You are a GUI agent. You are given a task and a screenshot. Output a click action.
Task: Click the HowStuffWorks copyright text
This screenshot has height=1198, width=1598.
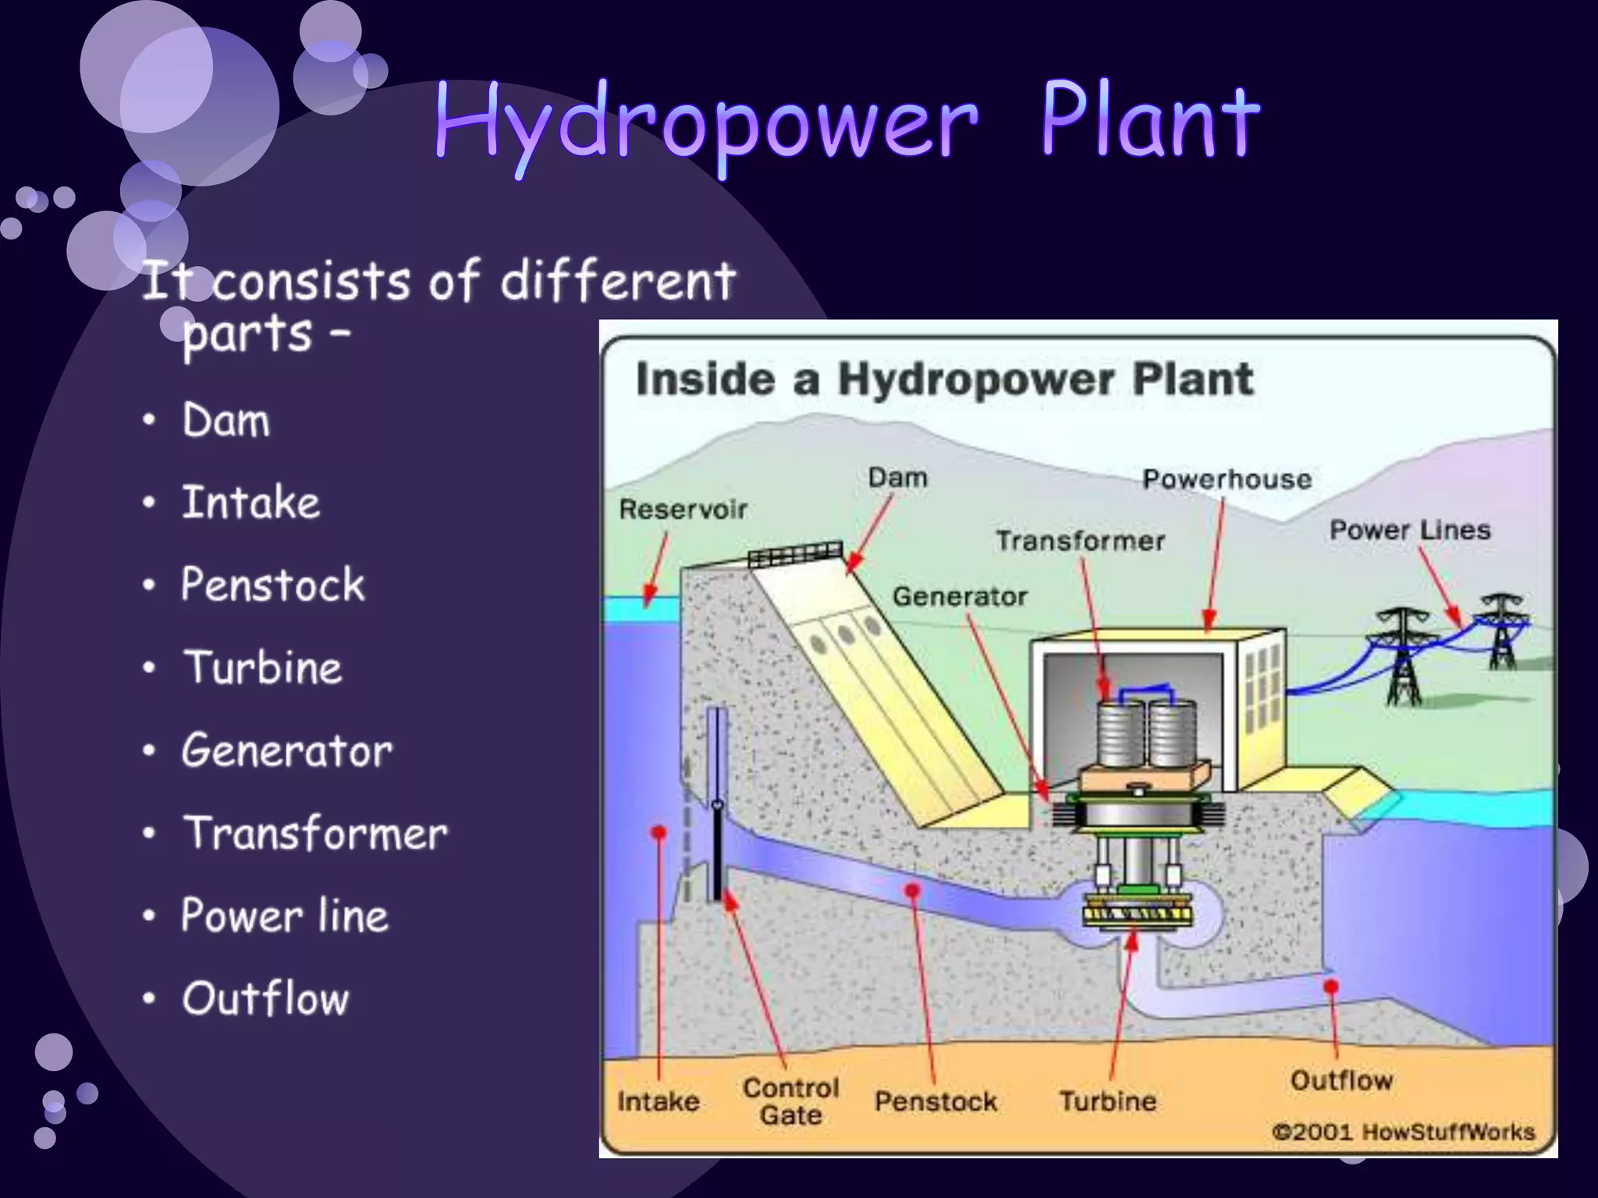[x=1402, y=1132]
